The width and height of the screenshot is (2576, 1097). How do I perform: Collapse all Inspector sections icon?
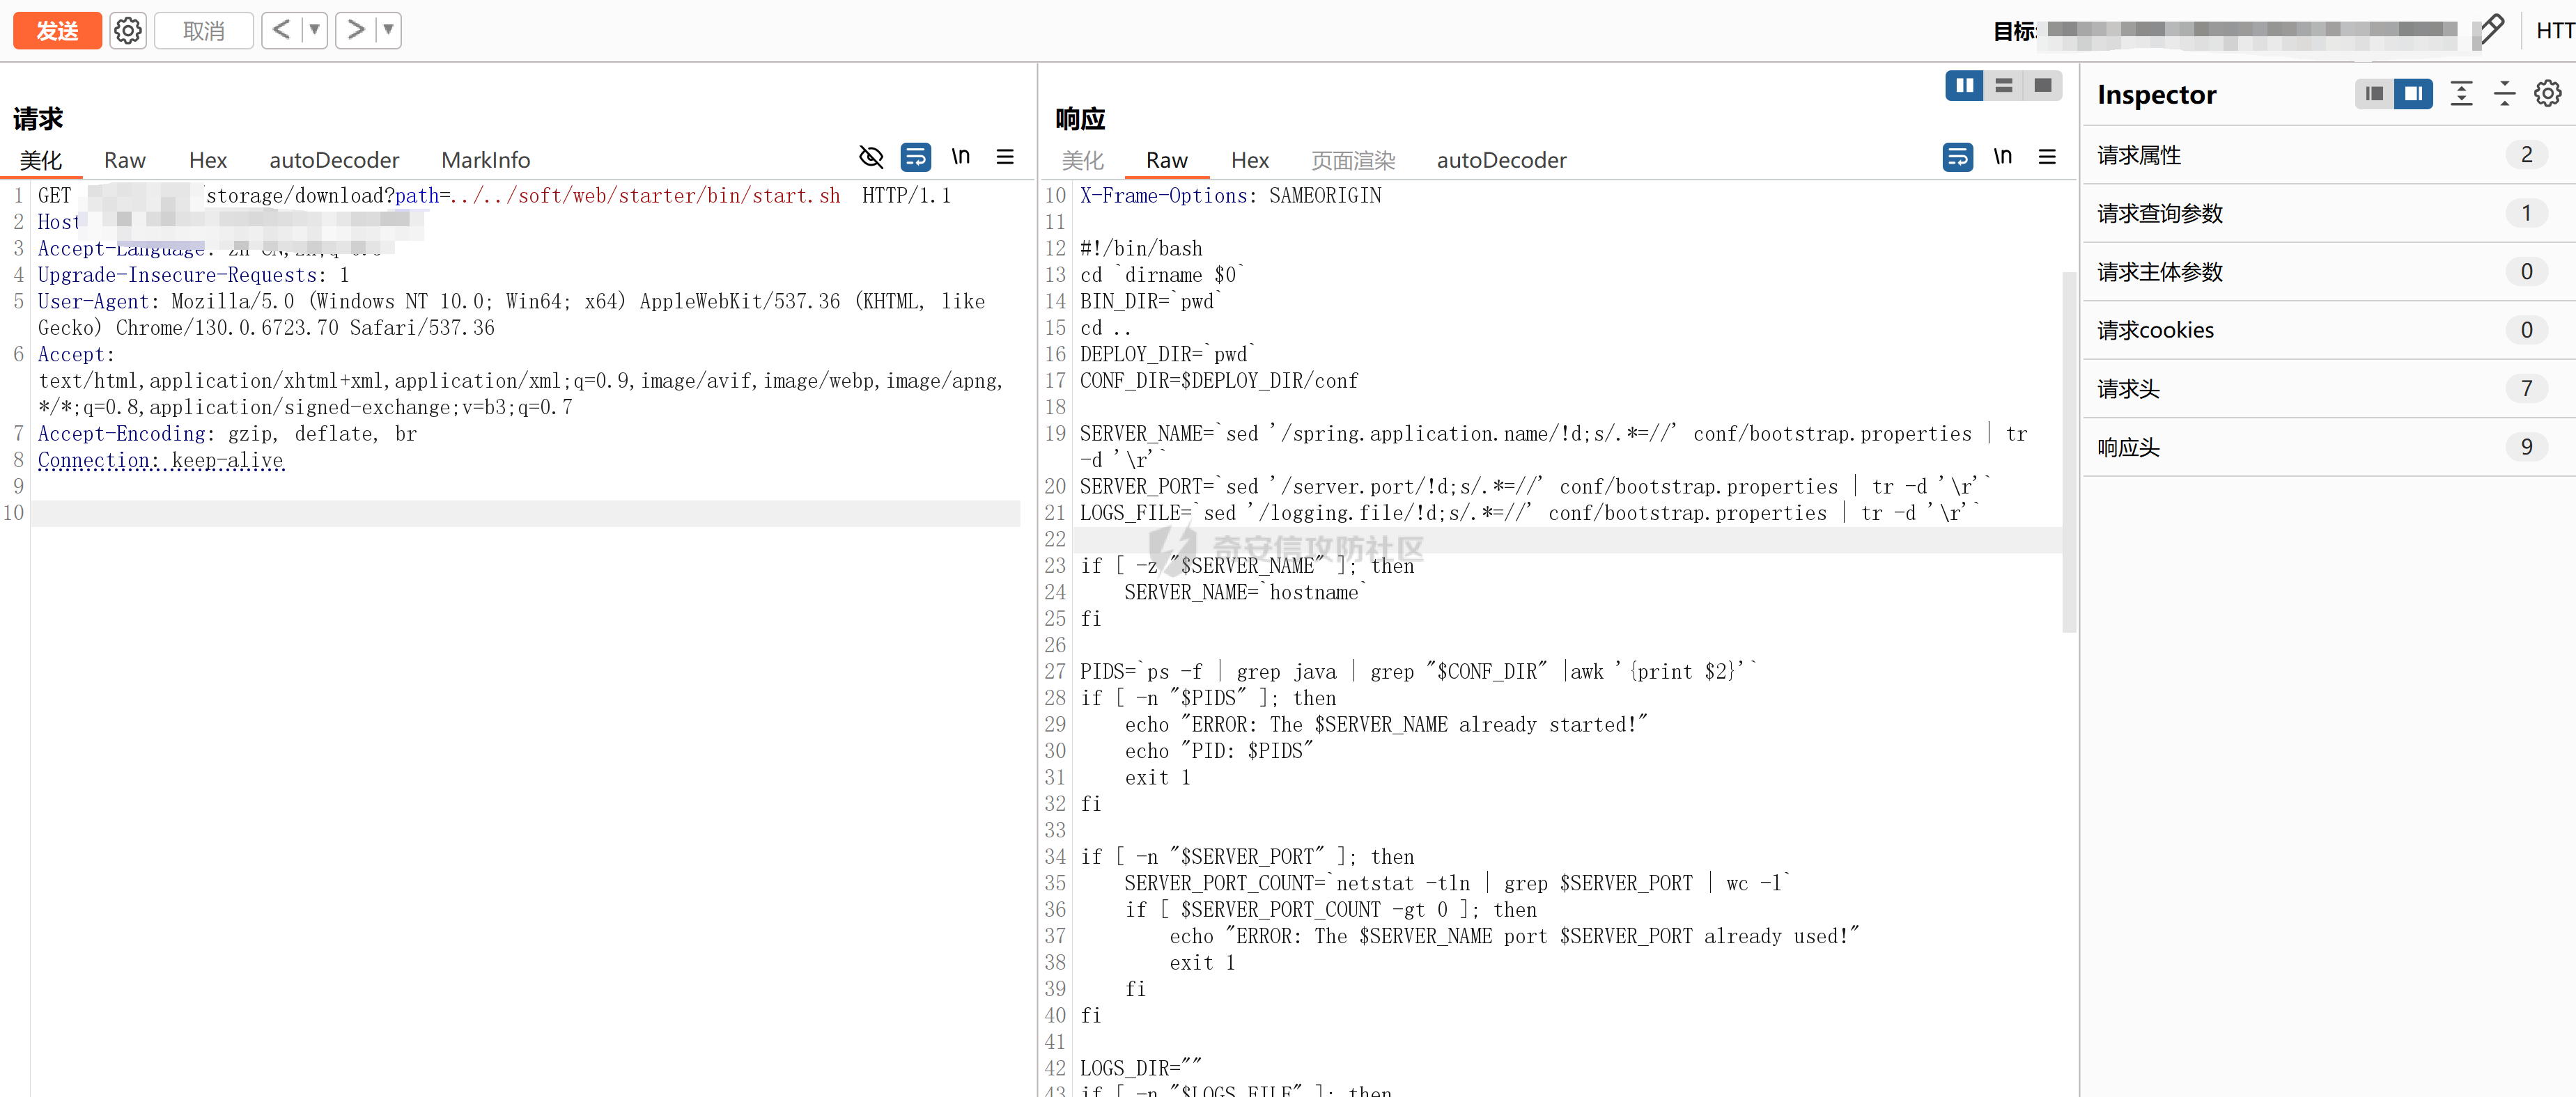pyautogui.click(x=2504, y=94)
